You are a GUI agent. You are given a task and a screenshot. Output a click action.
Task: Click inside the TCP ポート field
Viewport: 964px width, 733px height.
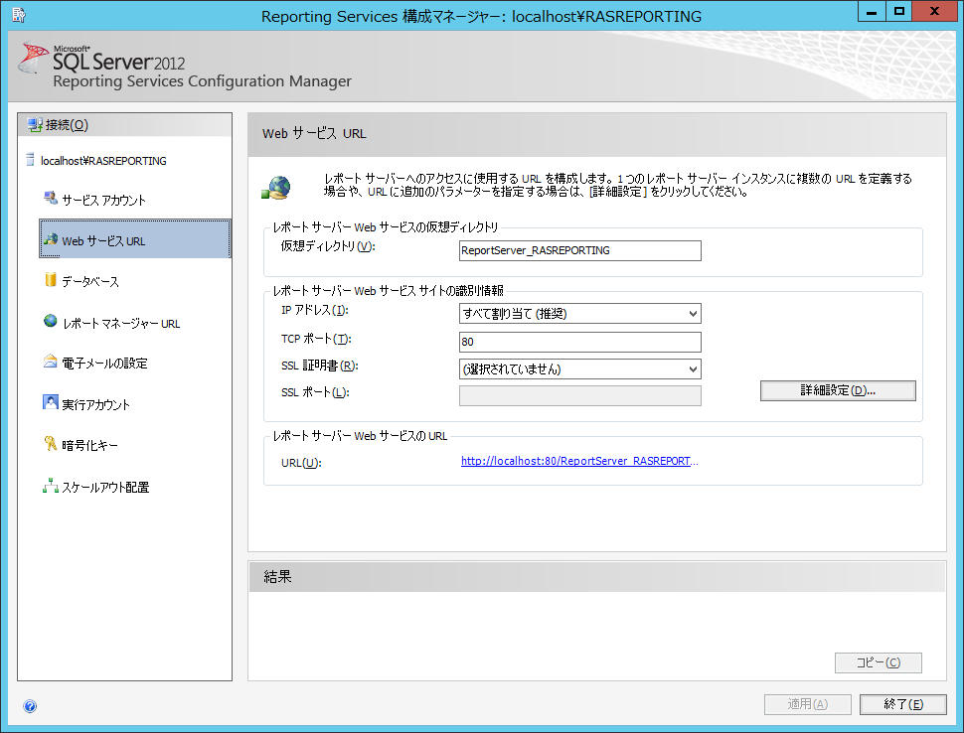[x=580, y=342]
